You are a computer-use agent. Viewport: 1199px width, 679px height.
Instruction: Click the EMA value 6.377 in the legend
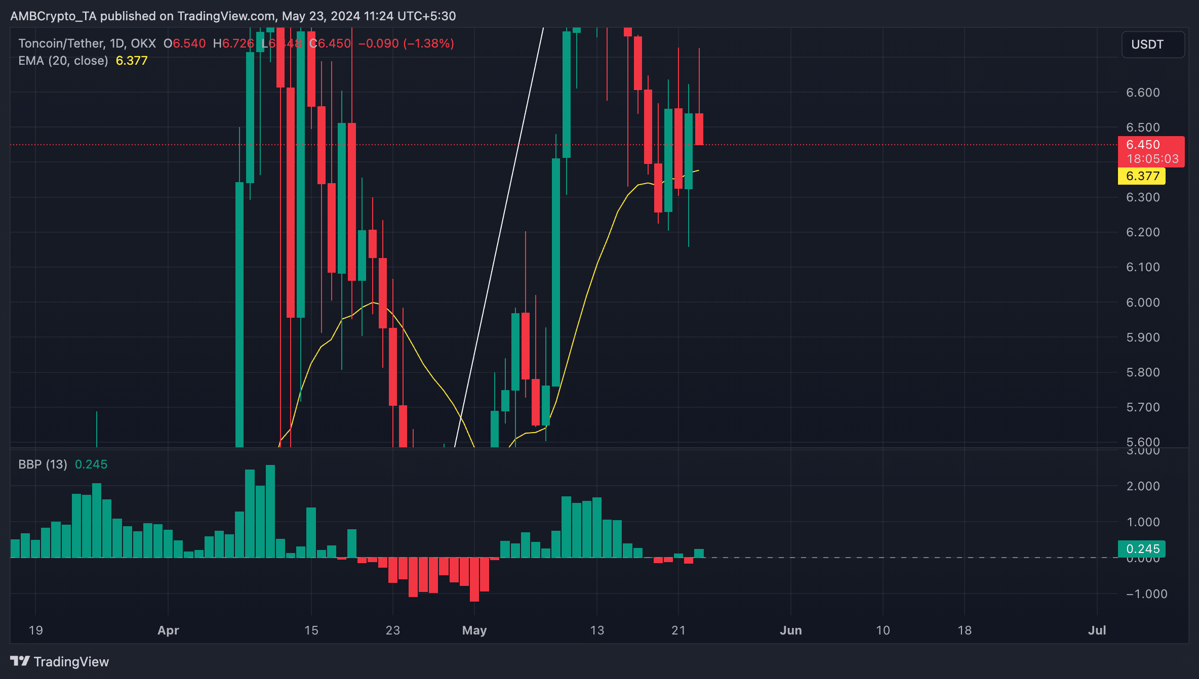132,61
